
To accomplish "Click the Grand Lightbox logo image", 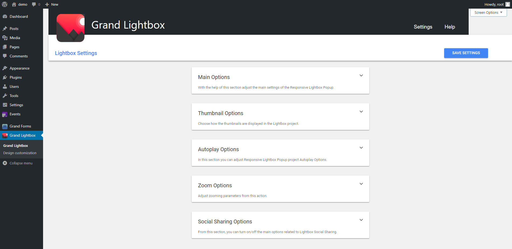I will (71, 28).
